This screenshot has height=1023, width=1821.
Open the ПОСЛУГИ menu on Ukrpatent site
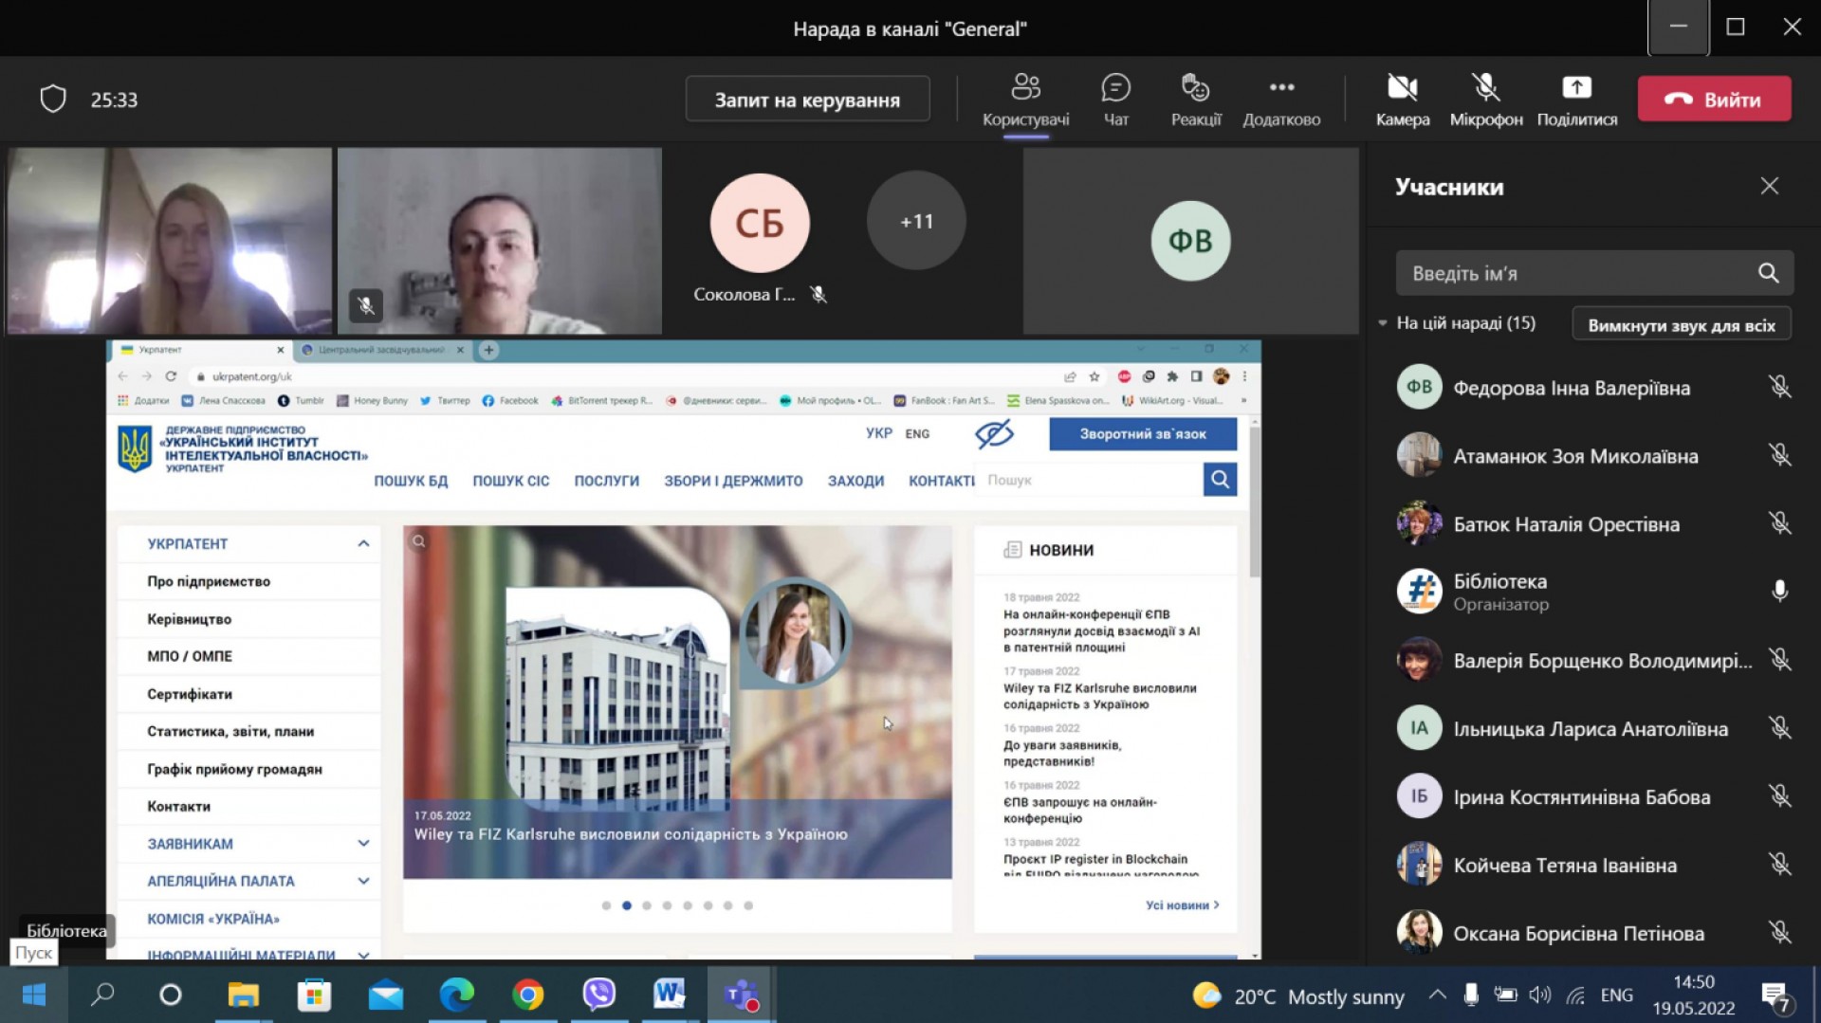pyautogui.click(x=606, y=481)
